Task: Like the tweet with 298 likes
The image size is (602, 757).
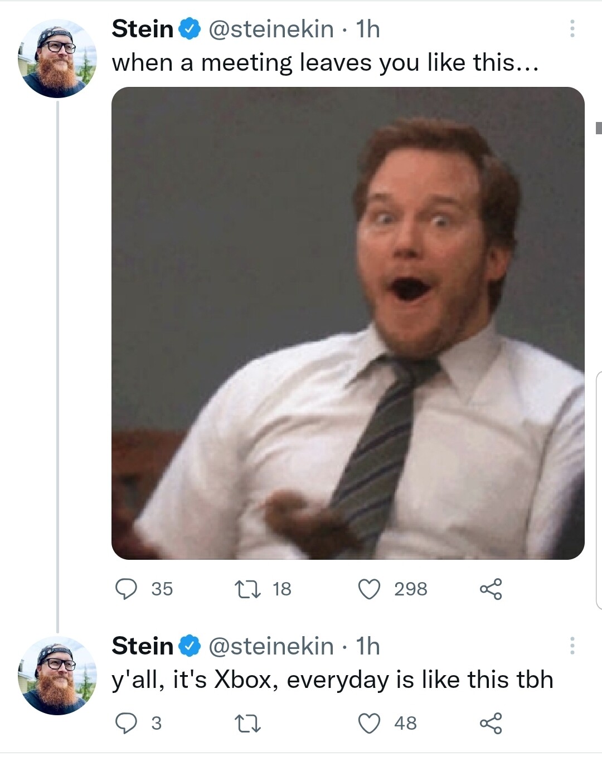Action: pos(369,589)
